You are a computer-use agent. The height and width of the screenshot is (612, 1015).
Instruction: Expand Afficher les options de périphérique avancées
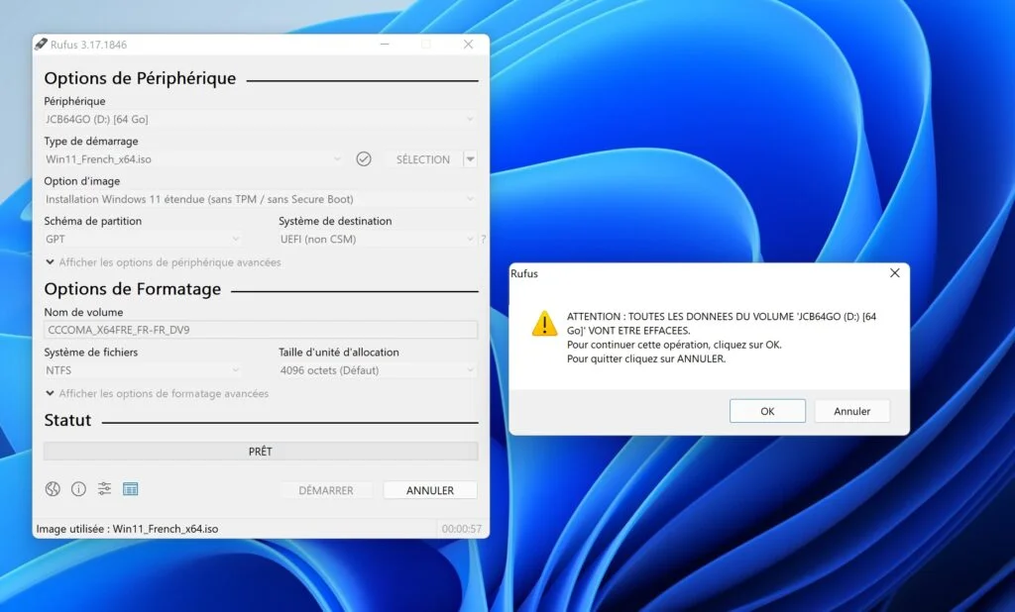coord(164,262)
